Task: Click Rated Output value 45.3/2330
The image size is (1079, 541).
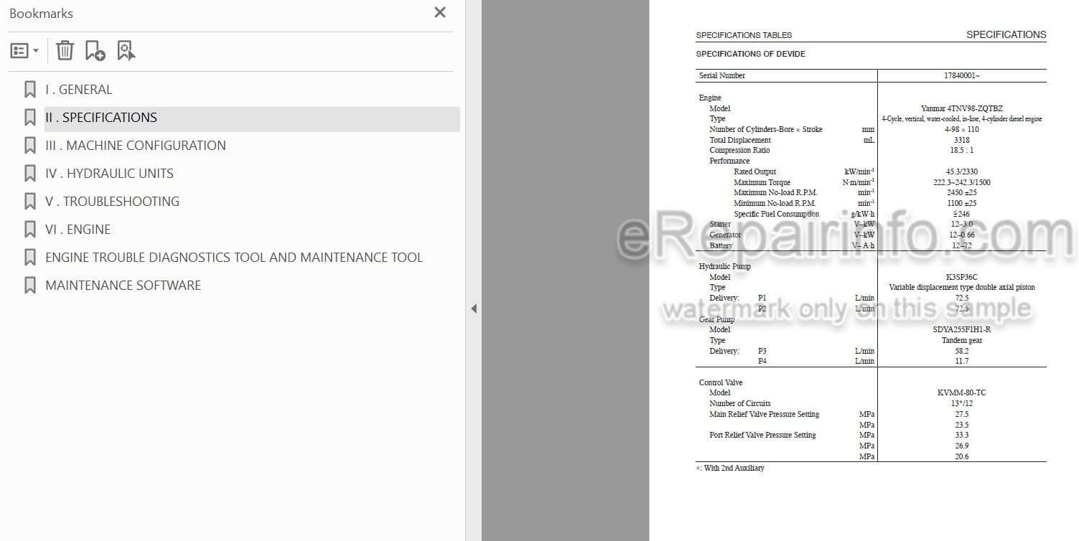Action: (961, 171)
